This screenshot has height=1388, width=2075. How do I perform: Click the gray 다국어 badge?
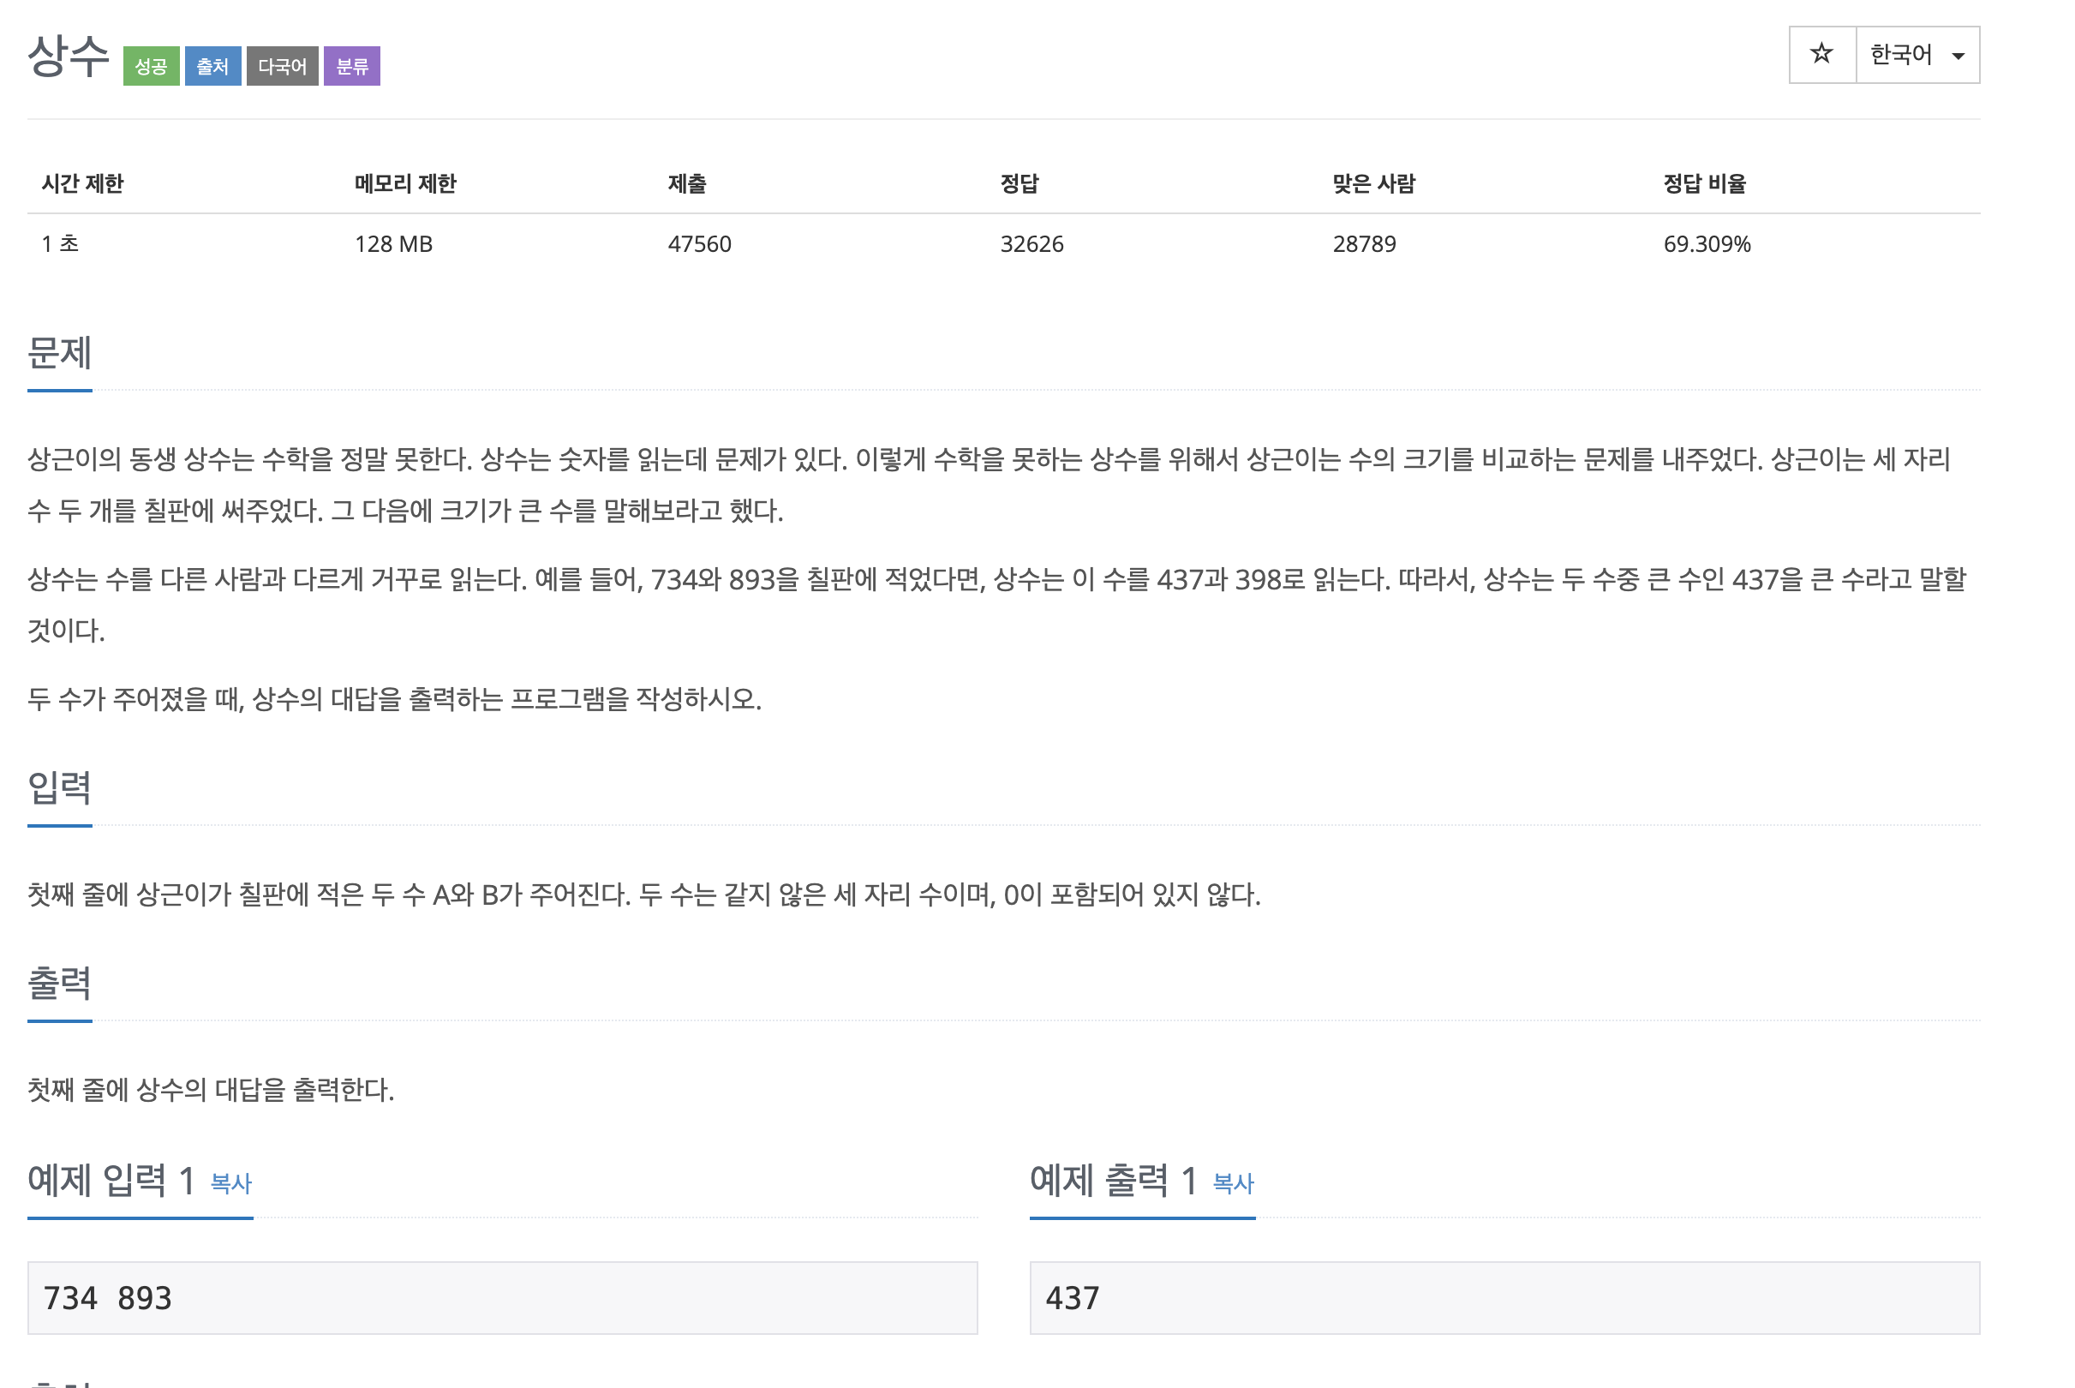tap(282, 66)
